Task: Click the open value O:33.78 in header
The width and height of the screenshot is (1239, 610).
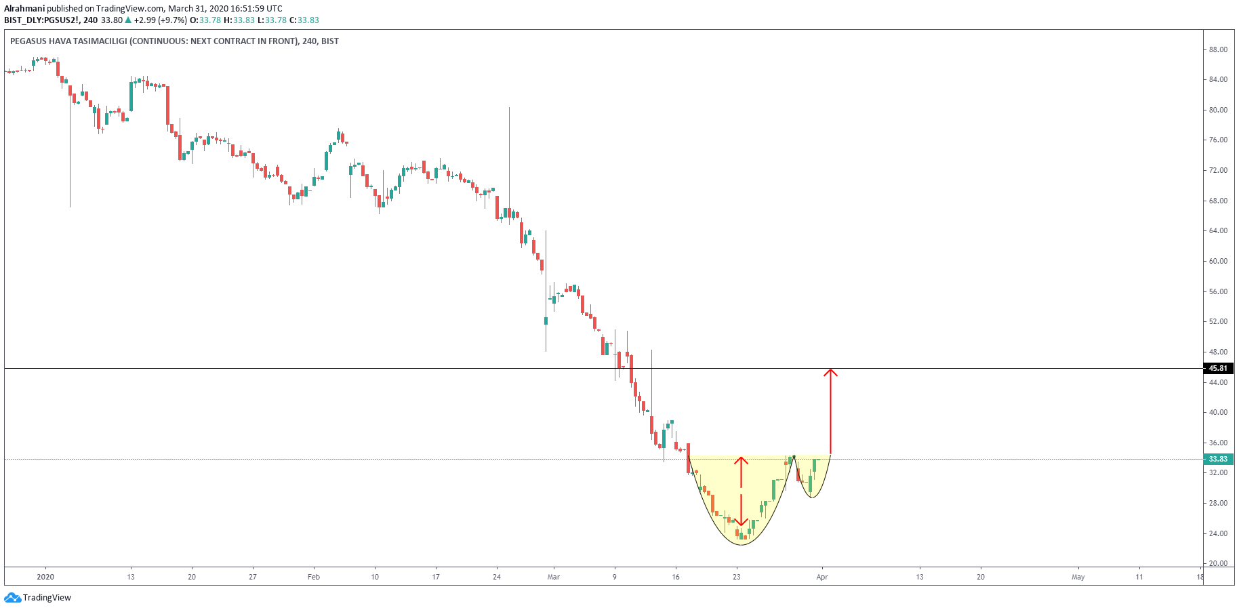Action: click(205, 20)
